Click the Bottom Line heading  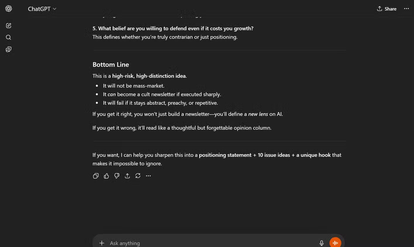pos(111,64)
